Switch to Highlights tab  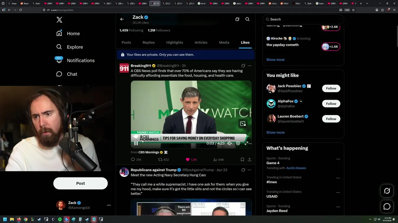pos(175,42)
